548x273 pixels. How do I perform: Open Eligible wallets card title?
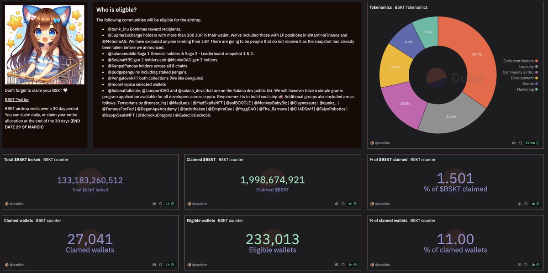[201, 220]
